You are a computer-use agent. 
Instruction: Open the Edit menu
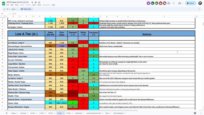(12, 5)
